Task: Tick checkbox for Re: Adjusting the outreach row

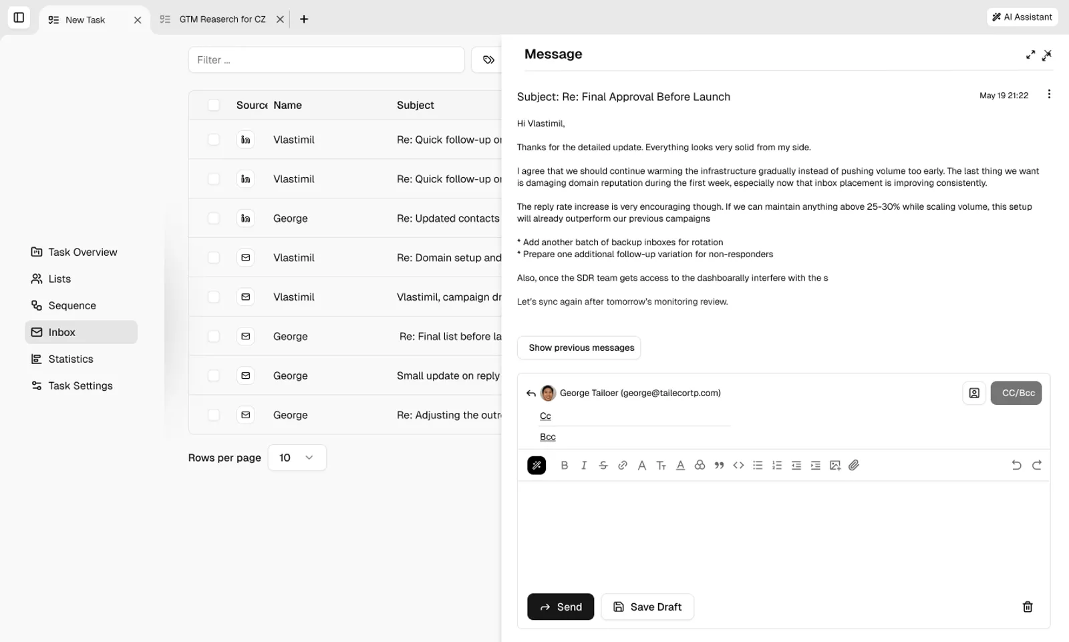Action: [x=214, y=415]
